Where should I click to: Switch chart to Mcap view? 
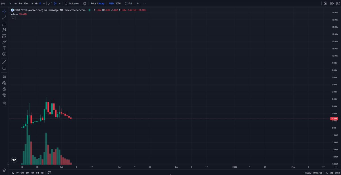[x=101, y=3]
